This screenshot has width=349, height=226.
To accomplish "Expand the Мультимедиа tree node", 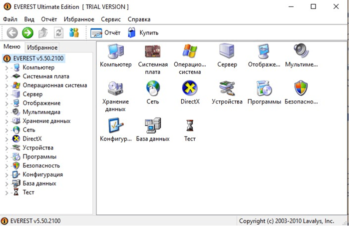I will pos(6,112).
